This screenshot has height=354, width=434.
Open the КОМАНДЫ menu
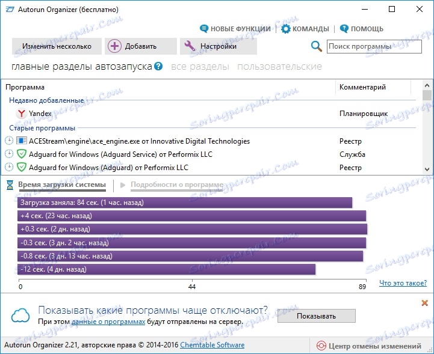pos(305,29)
